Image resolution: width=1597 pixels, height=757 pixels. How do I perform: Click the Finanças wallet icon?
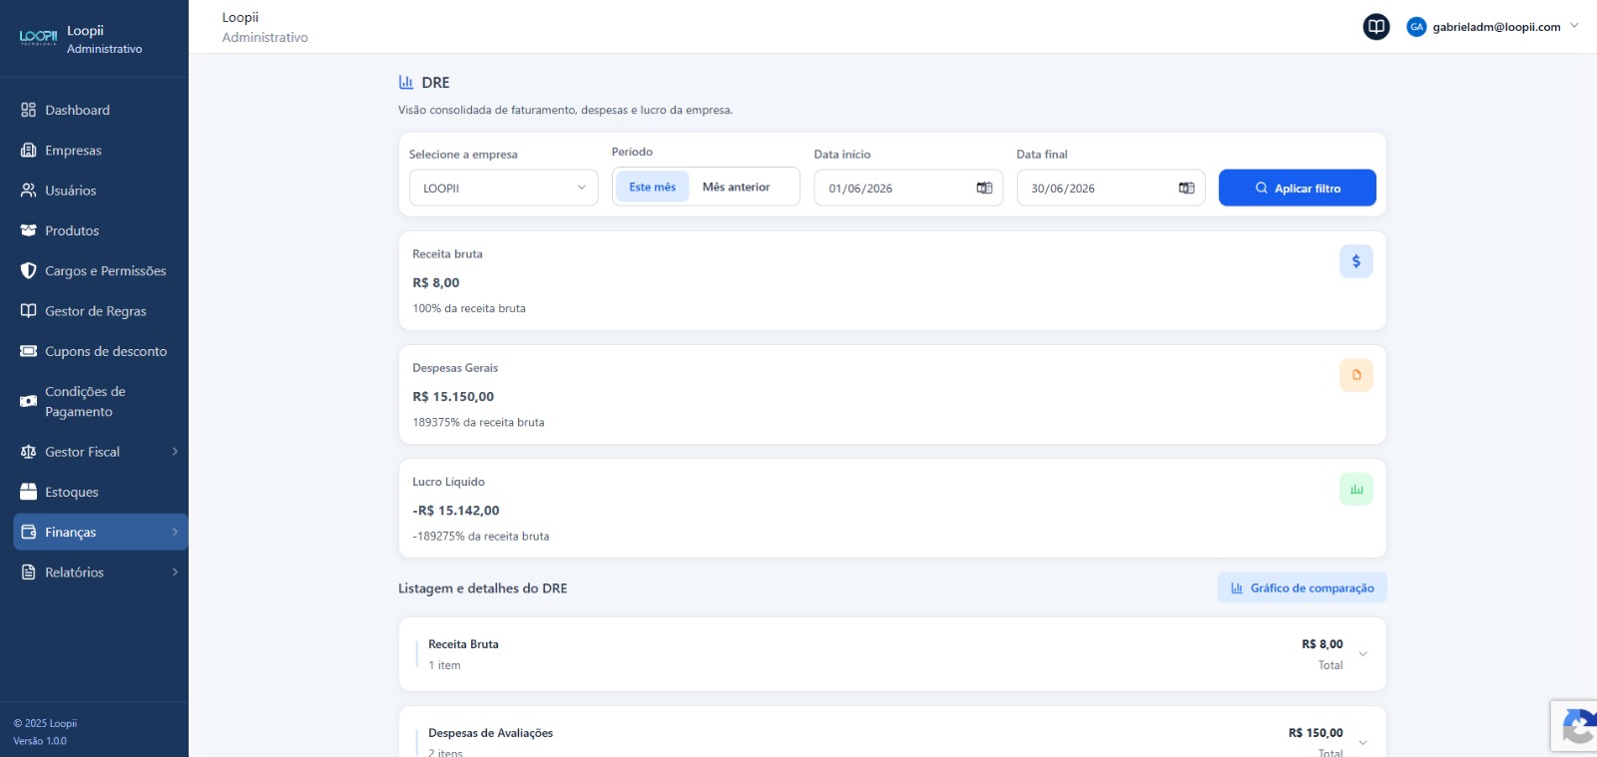(x=28, y=532)
